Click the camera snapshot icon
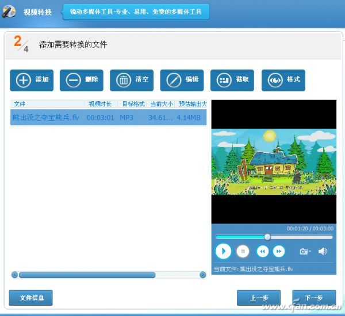The width and height of the screenshot is (345, 316). [305, 251]
